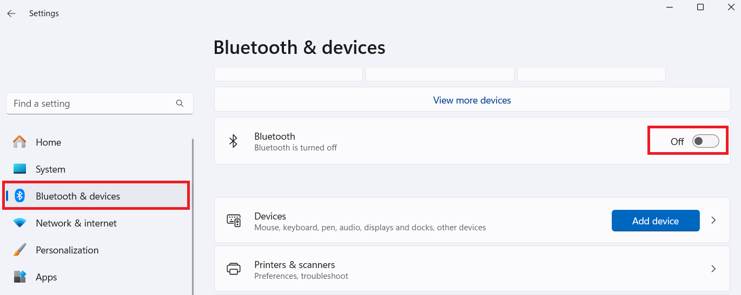
Task: Click the Bluetooth sidebar icon
Action: point(20,196)
